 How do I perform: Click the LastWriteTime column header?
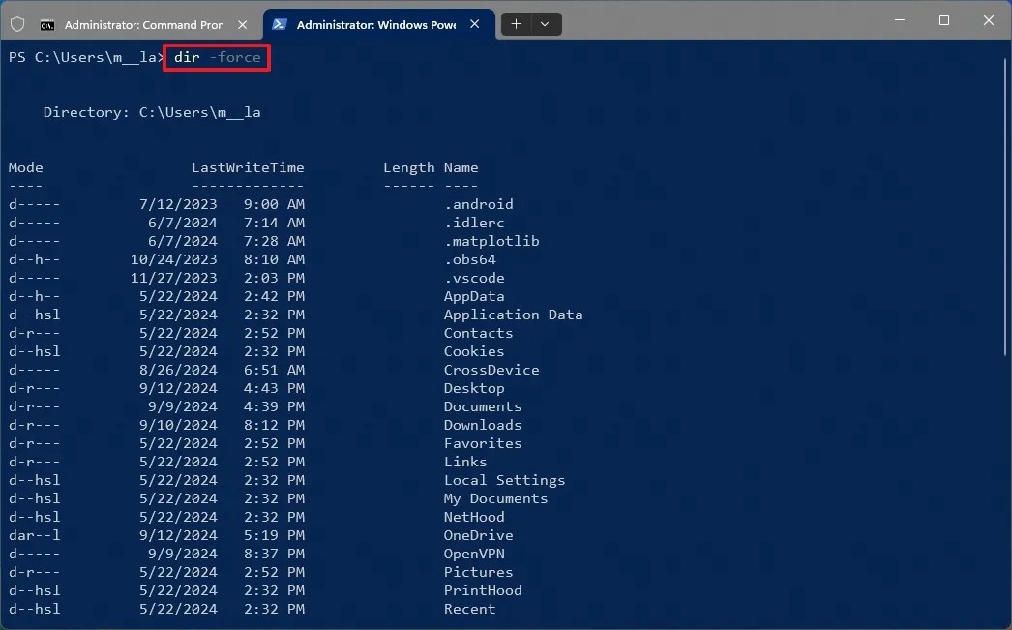[x=248, y=167]
